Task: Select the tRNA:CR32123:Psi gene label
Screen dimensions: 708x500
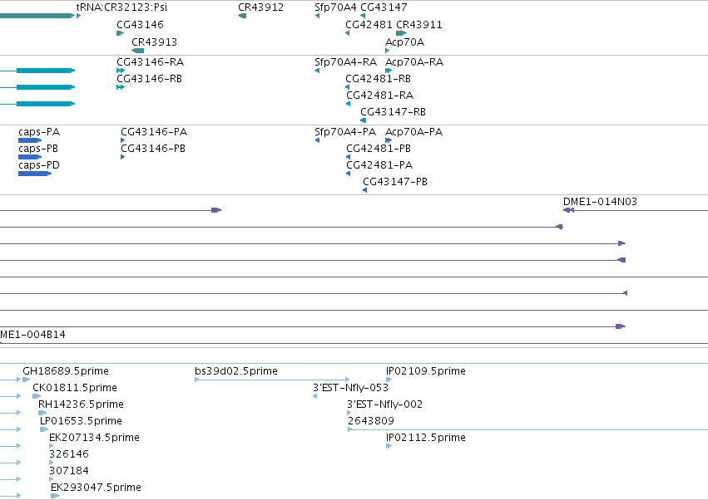Action: coord(121,7)
